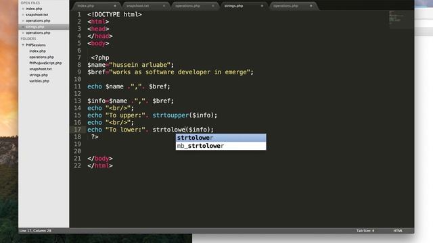Close index.php in the OPEN FILES list

pos(23,9)
